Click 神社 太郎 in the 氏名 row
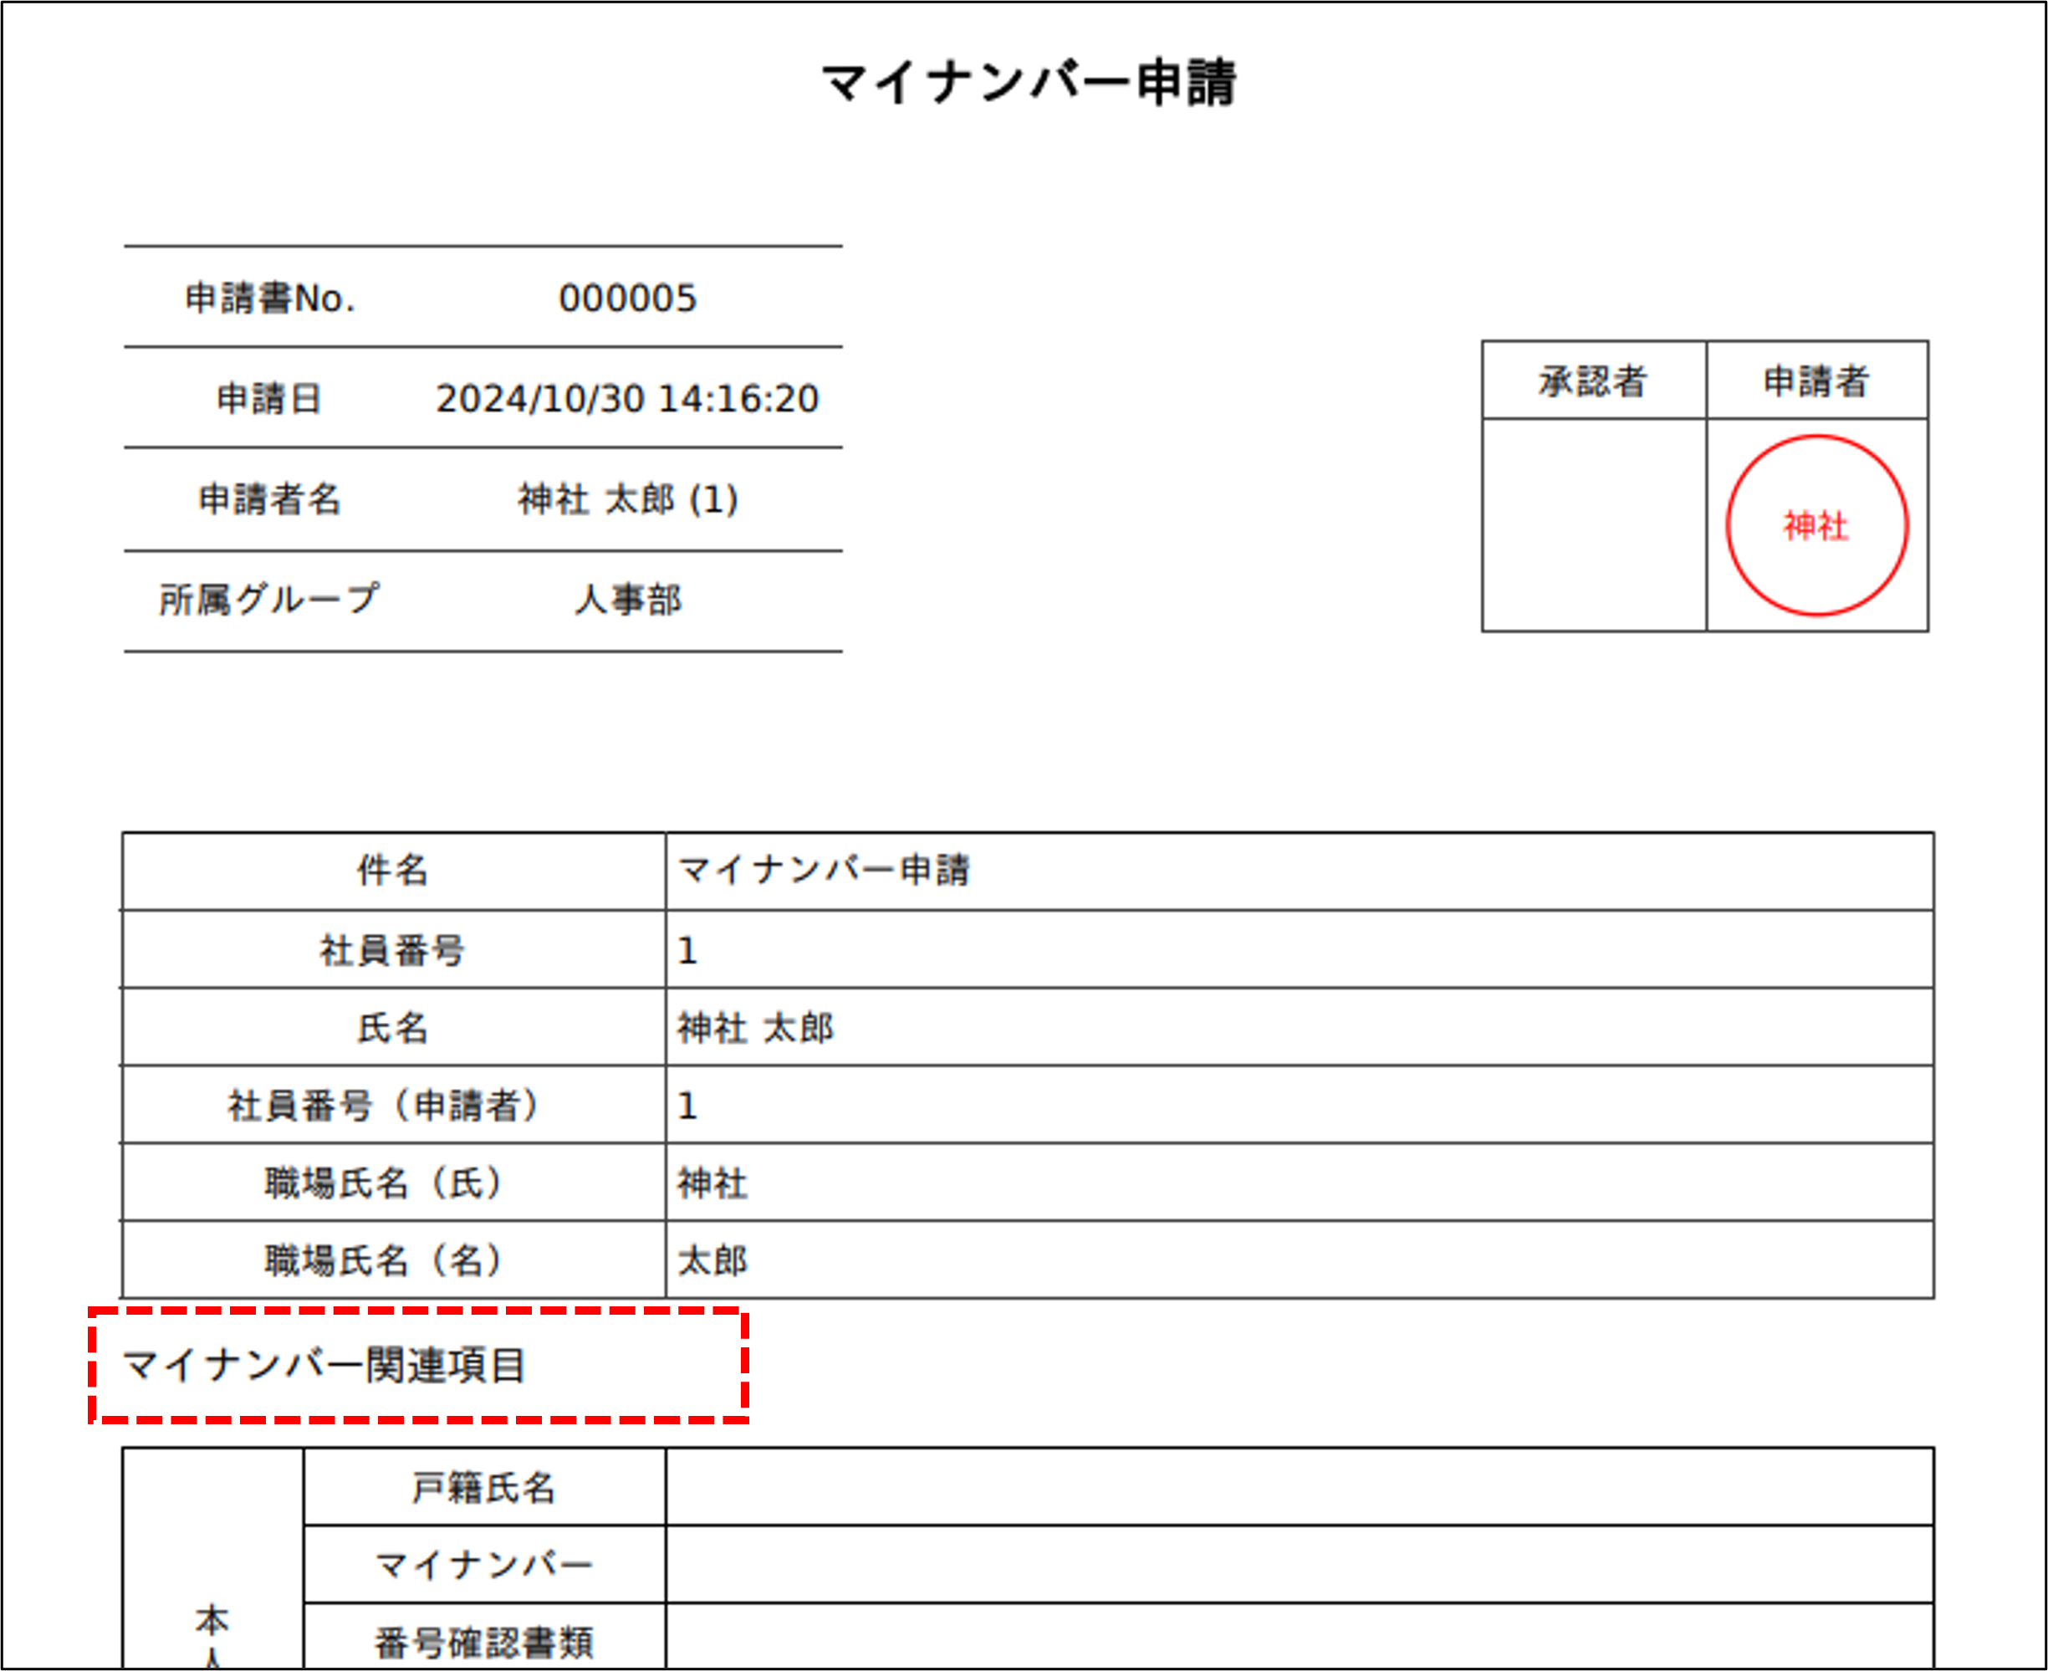 pos(755,1028)
